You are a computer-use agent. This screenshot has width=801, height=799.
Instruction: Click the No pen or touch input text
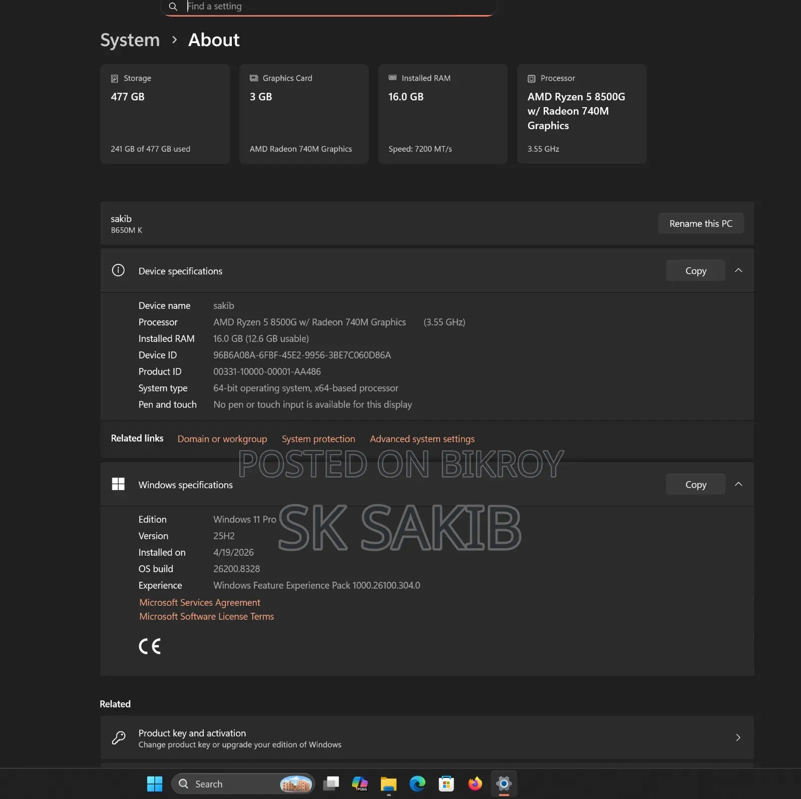[313, 405]
